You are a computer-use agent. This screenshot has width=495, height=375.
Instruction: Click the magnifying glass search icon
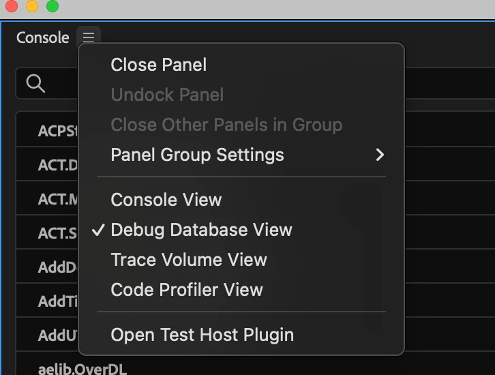click(35, 83)
